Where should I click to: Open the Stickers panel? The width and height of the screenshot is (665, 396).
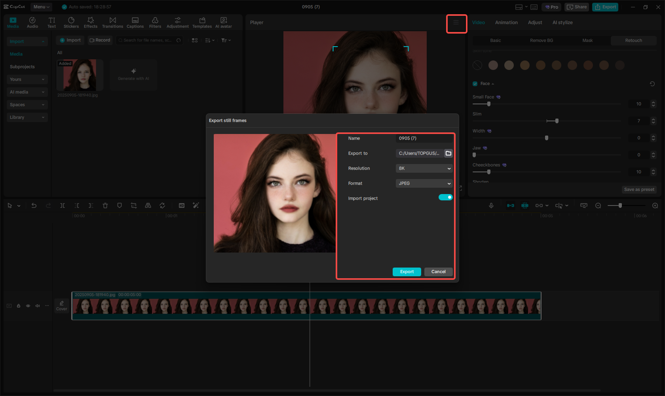pyautogui.click(x=71, y=23)
